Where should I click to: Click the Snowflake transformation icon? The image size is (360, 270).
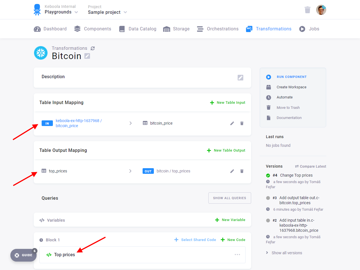tap(41, 53)
